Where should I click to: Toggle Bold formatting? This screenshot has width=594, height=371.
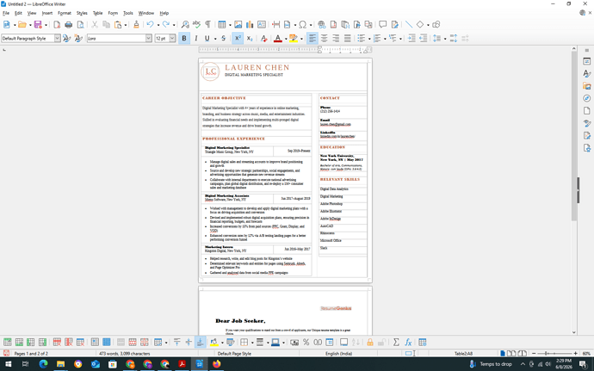[x=184, y=38]
